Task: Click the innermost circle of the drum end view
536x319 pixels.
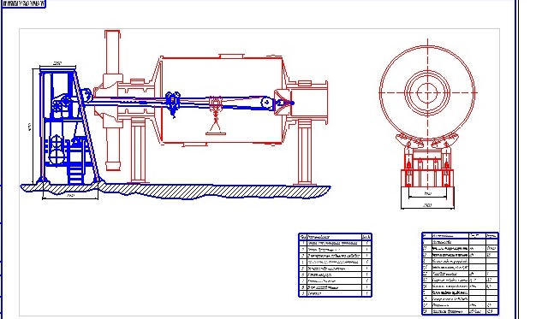Action: [427, 92]
